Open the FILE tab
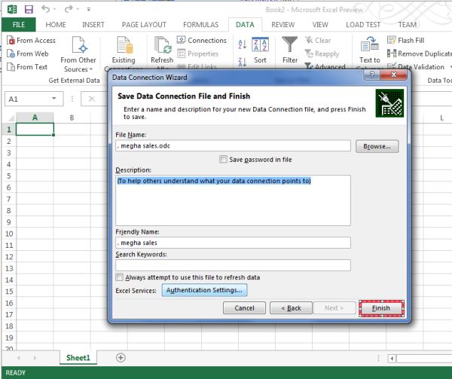The width and height of the screenshot is (452, 379). [x=18, y=25]
